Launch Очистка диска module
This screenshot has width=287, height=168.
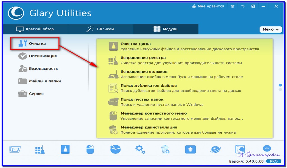184,46
